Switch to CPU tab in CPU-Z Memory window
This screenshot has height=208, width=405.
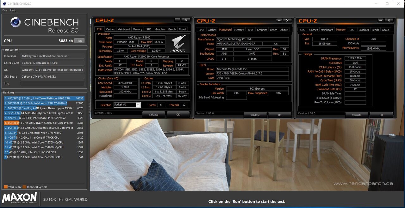pos(303,30)
